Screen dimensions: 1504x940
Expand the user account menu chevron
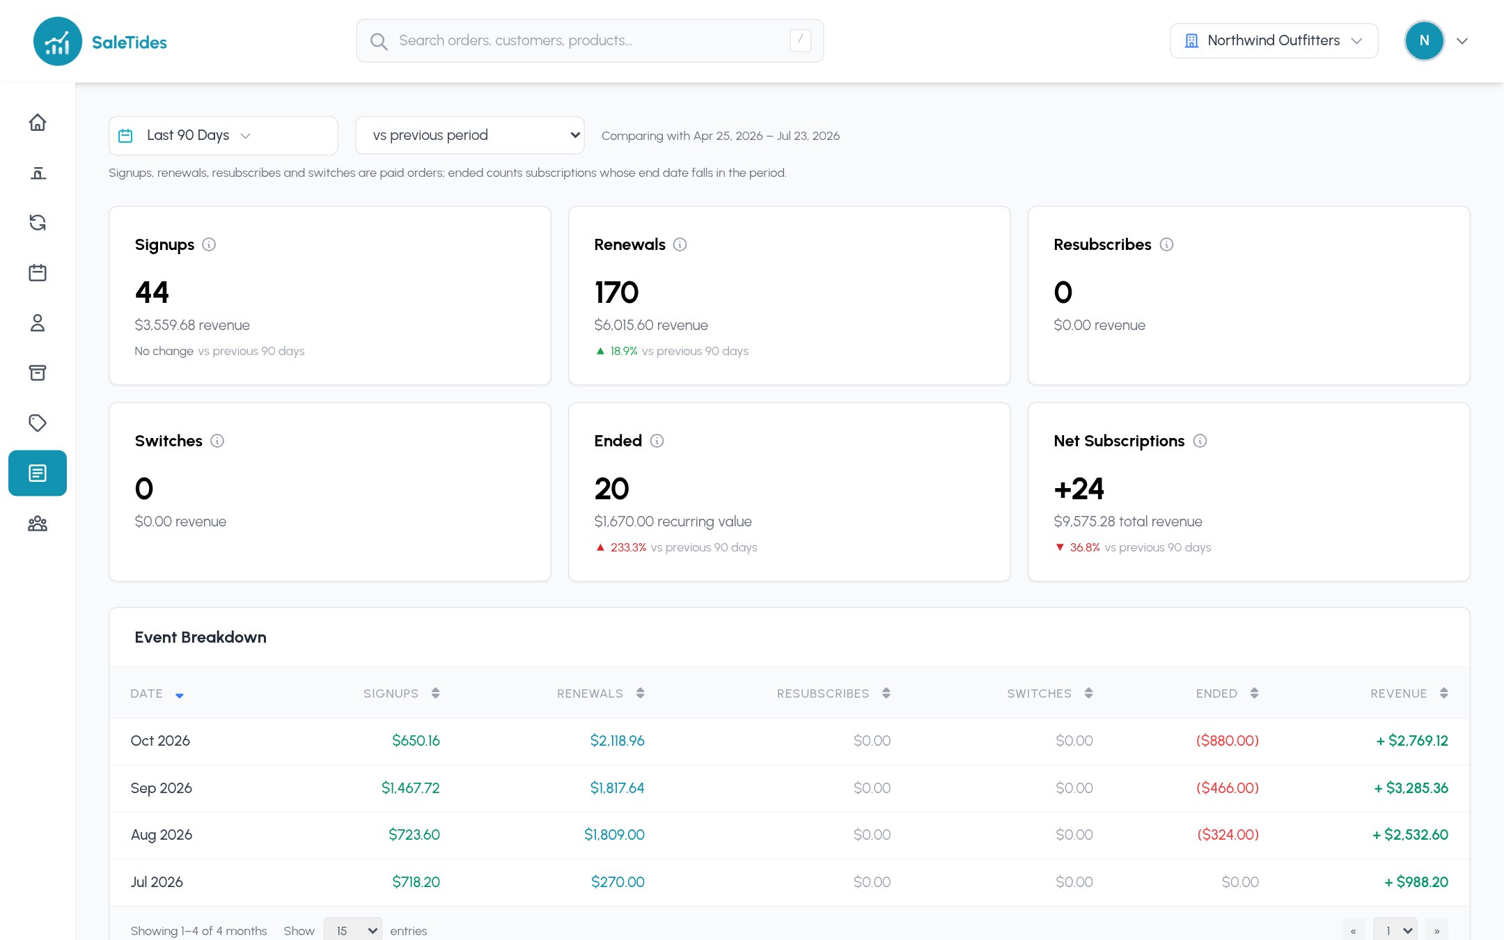pos(1462,41)
